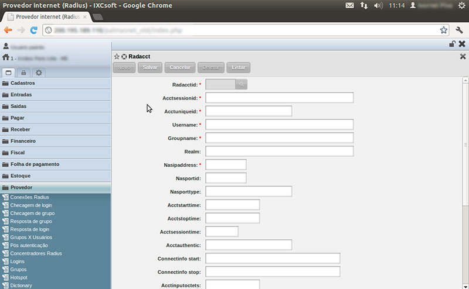
Task: Click the Deletar button
Action: point(211,67)
